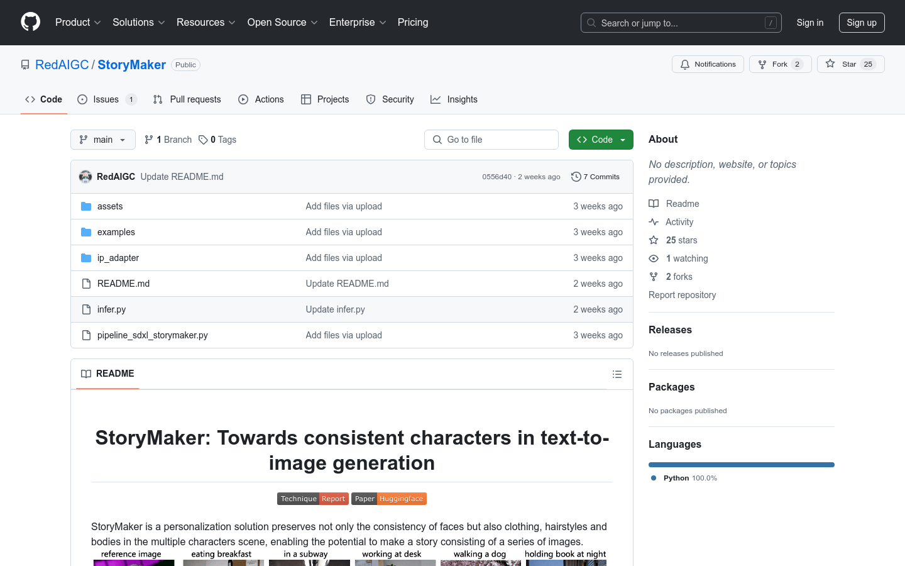Image resolution: width=905 pixels, height=566 pixels.
Task: Click the examples folder icon
Action: [86, 232]
